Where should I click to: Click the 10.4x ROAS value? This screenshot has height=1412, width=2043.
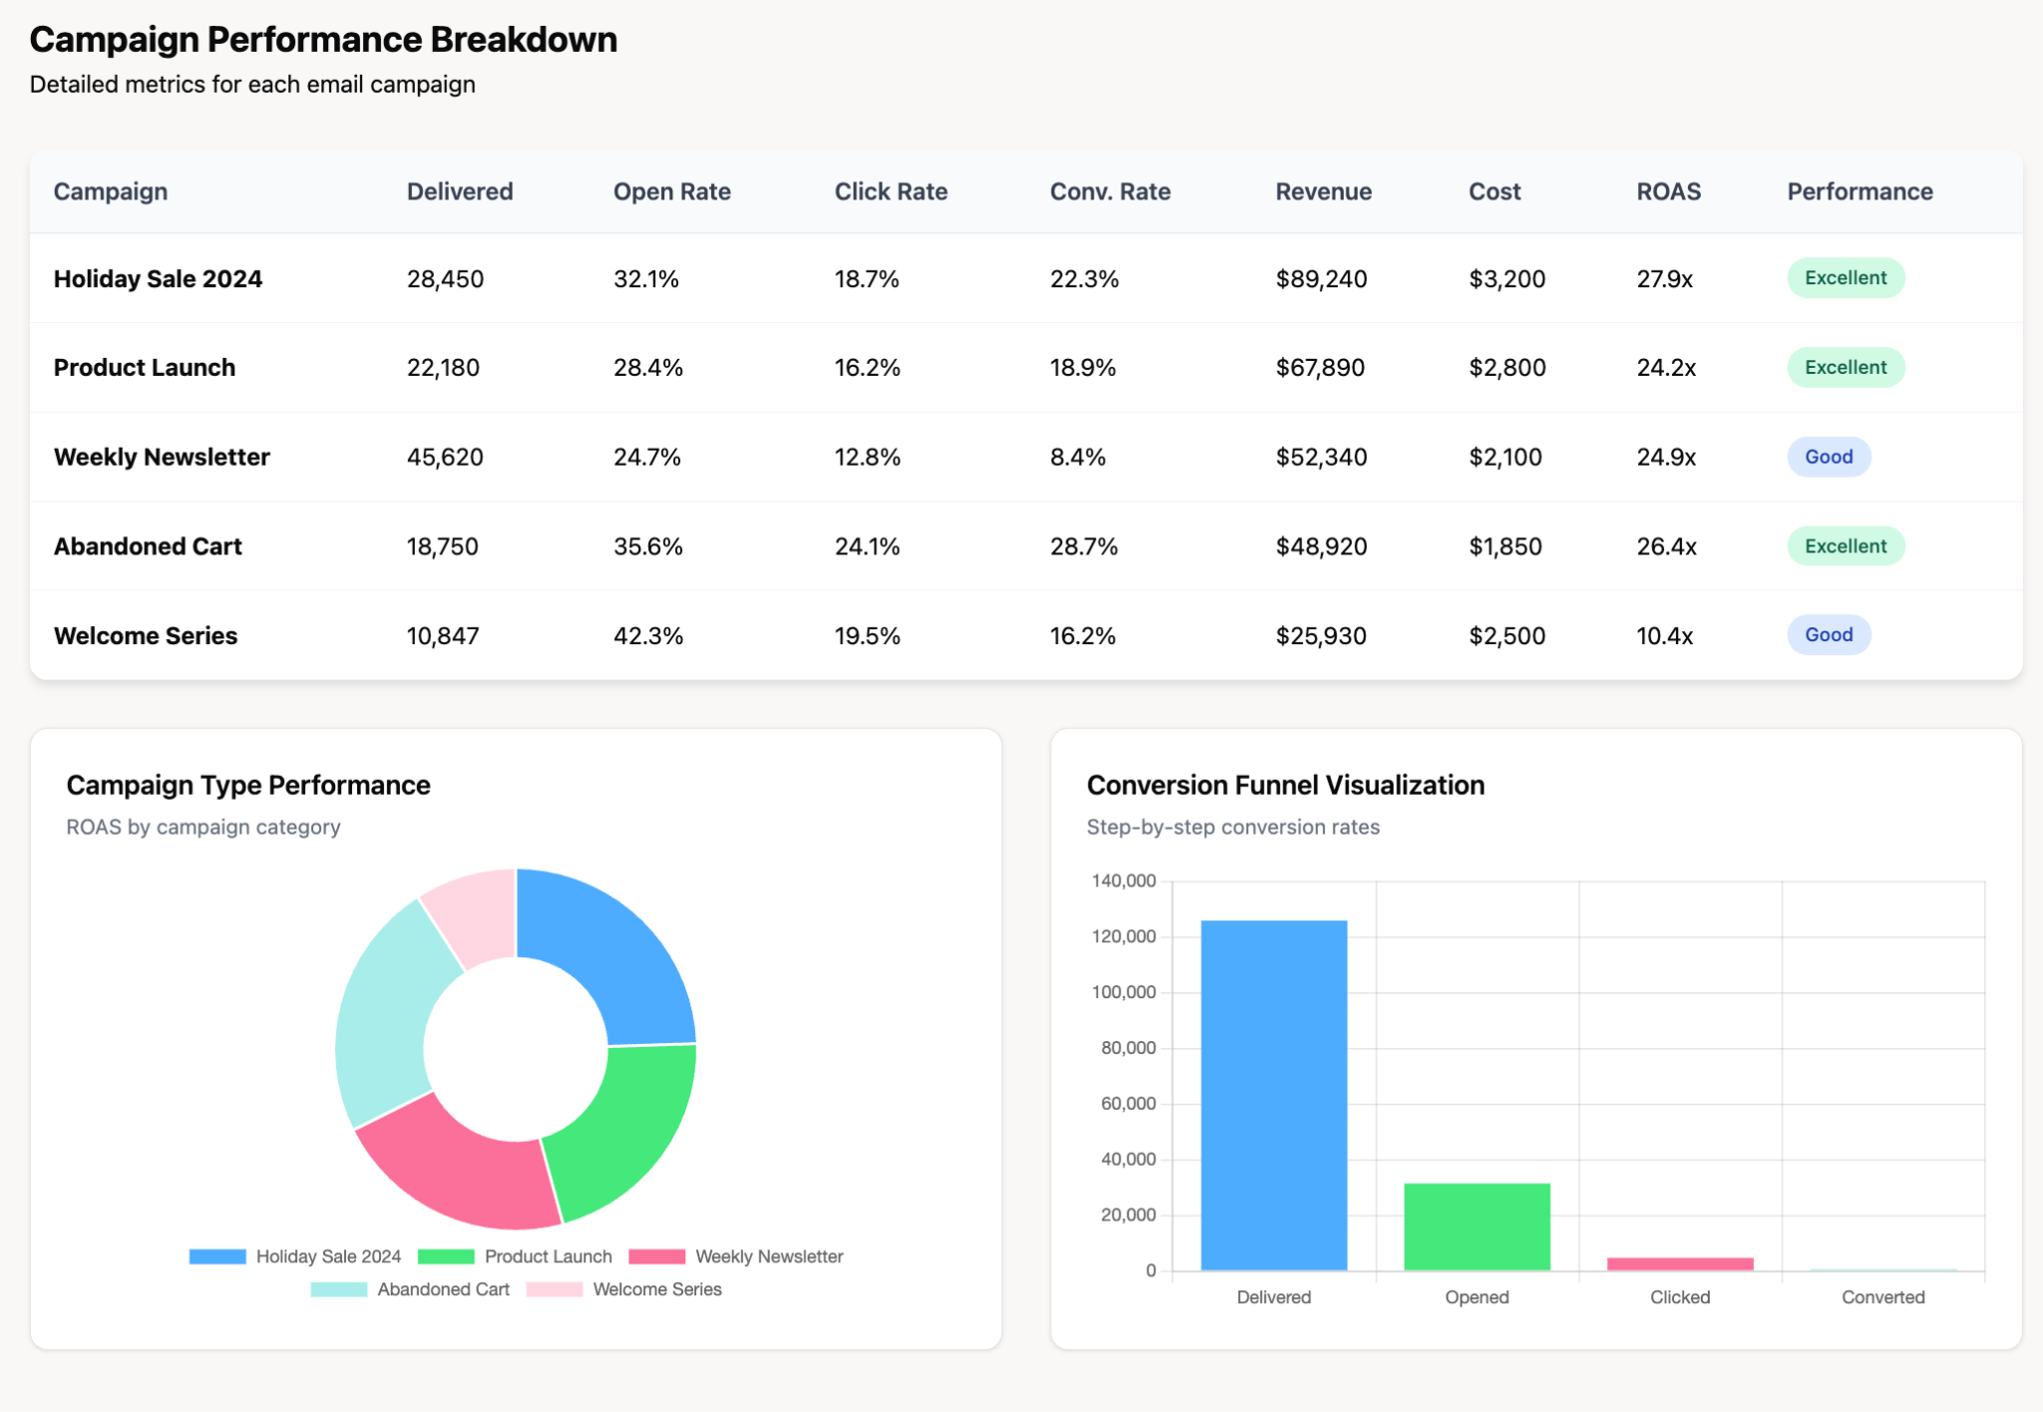[x=1665, y=636]
